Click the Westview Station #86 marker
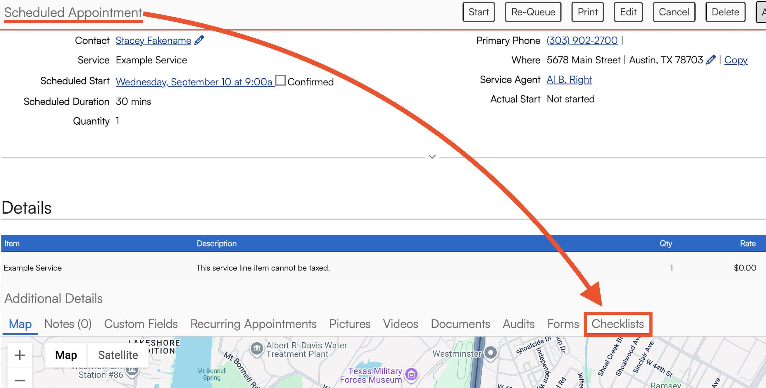 pyautogui.click(x=132, y=370)
